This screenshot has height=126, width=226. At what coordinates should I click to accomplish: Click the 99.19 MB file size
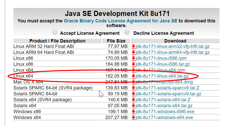click(x=118, y=94)
